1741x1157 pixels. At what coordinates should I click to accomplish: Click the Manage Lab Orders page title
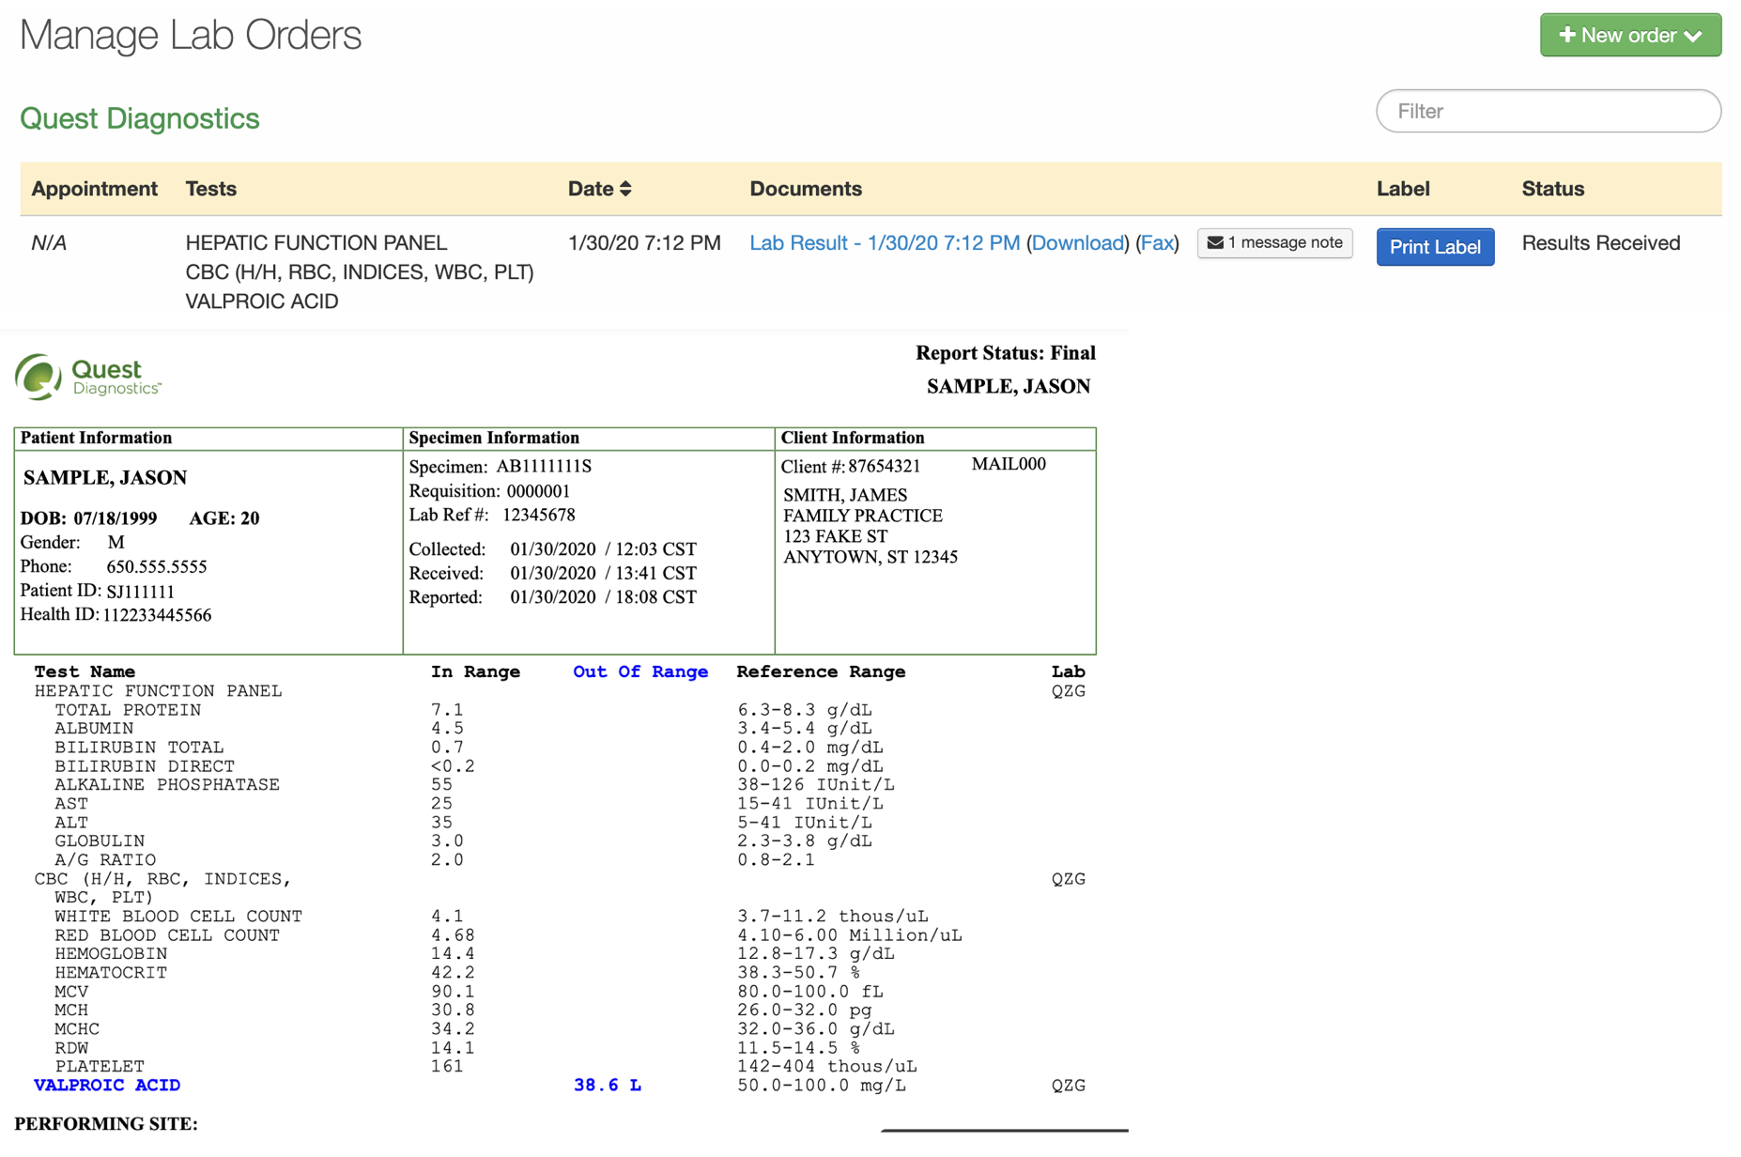(x=191, y=36)
